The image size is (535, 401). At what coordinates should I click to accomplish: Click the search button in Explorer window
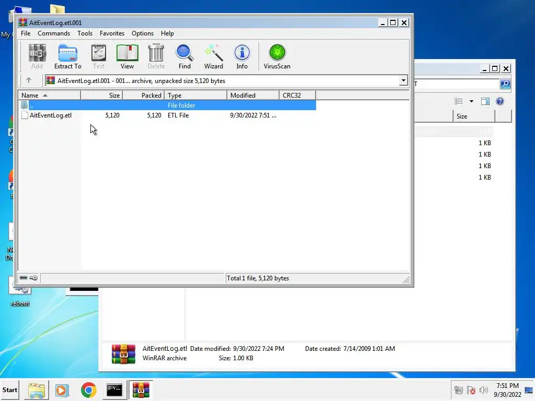pos(505,84)
